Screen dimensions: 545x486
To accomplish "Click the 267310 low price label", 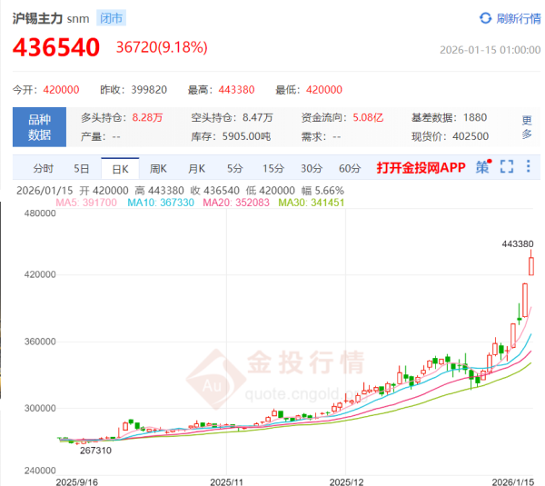I will coord(95,451).
